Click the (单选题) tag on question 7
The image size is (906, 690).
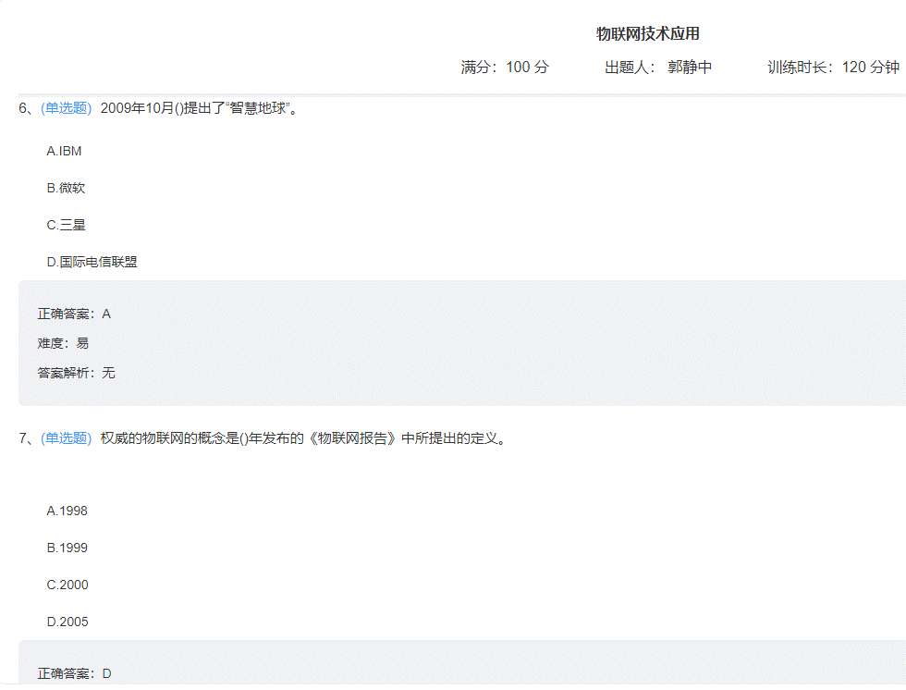[x=66, y=438]
